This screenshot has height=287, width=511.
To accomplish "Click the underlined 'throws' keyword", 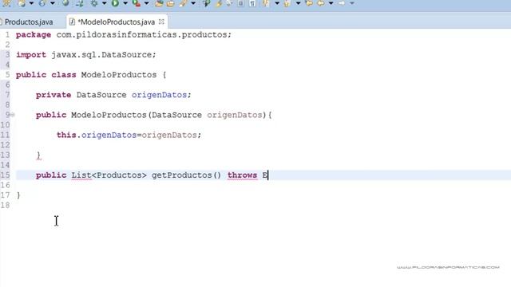I will (x=242, y=175).
